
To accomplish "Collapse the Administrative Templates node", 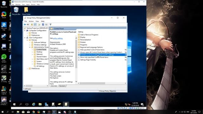I will coord(30,47).
